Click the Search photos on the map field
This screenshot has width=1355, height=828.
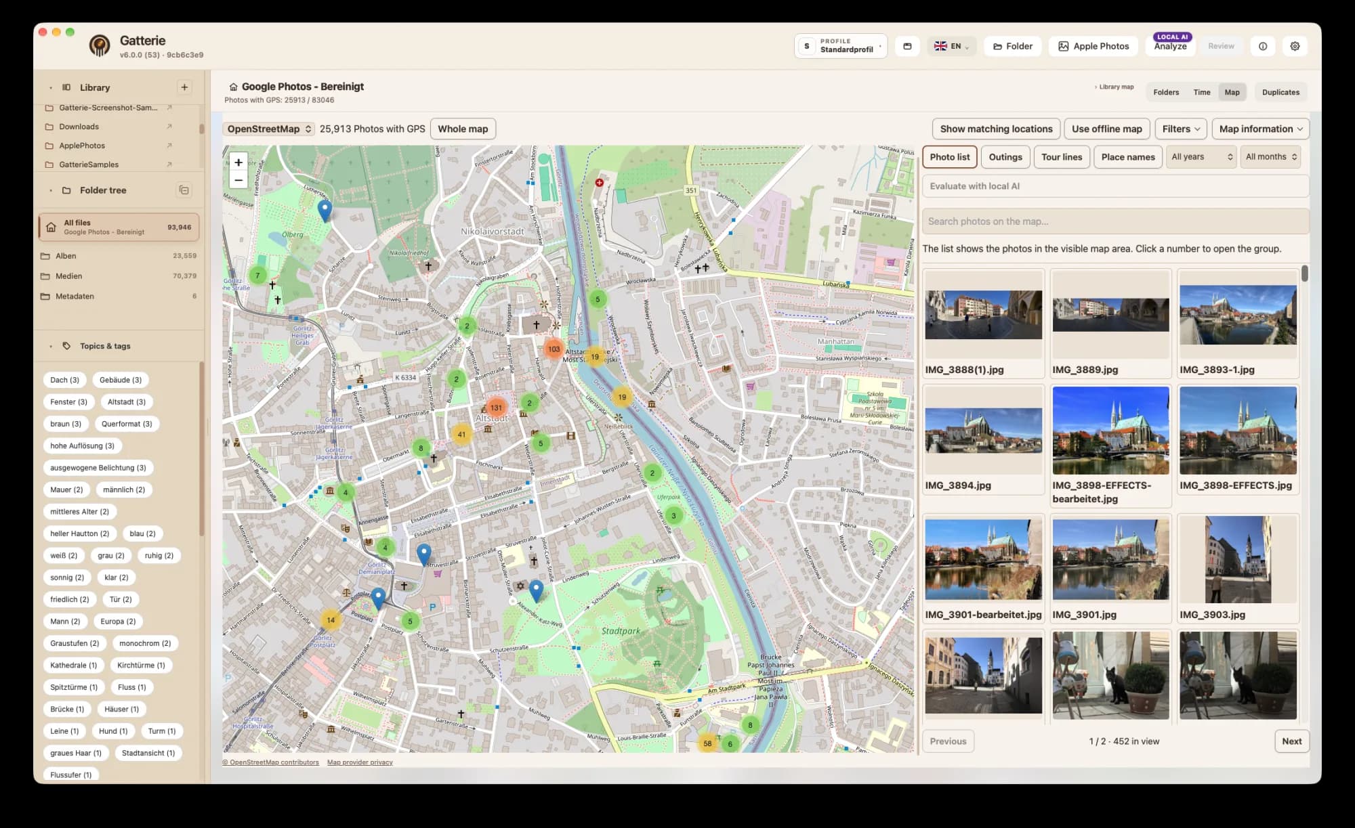coord(1115,221)
